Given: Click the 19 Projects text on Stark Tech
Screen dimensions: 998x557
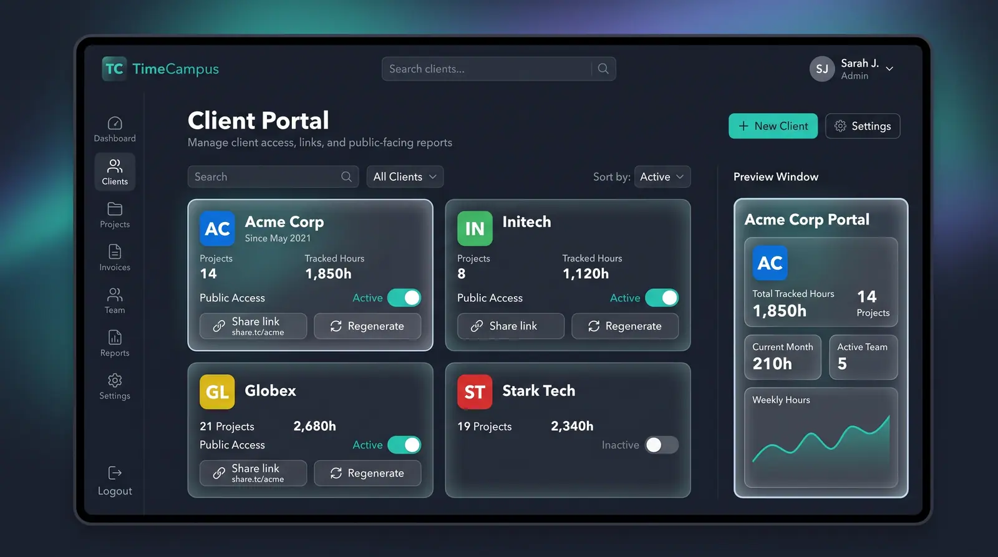Looking at the screenshot, I should [x=485, y=427].
